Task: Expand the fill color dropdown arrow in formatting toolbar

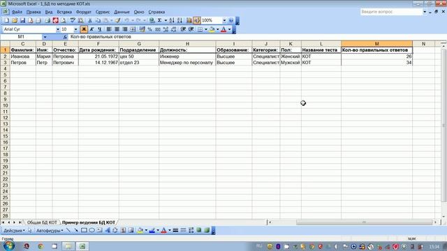Action: click(217, 29)
